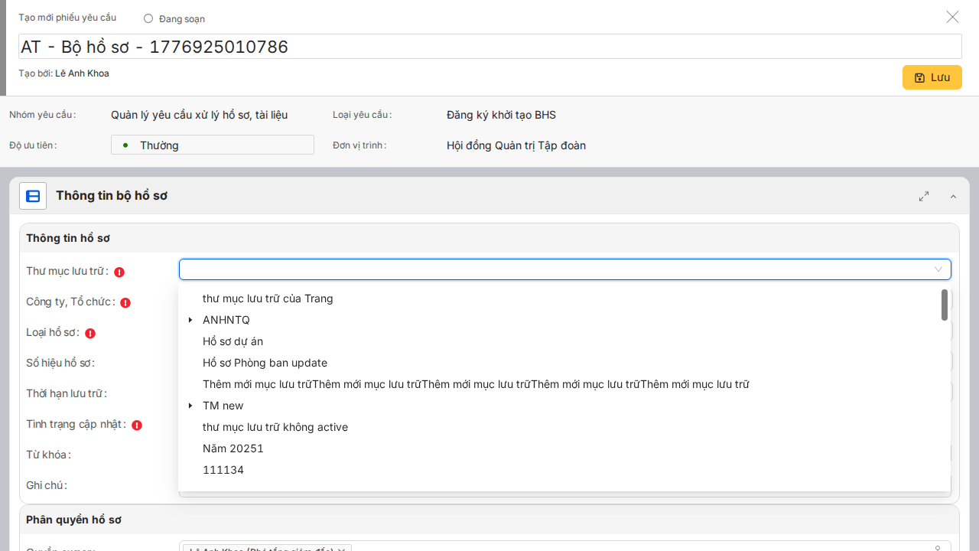Expand the ANHNTQ folder tree node
The width and height of the screenshot is (979, 551).
pyautogui.click(x=190, y=320)
